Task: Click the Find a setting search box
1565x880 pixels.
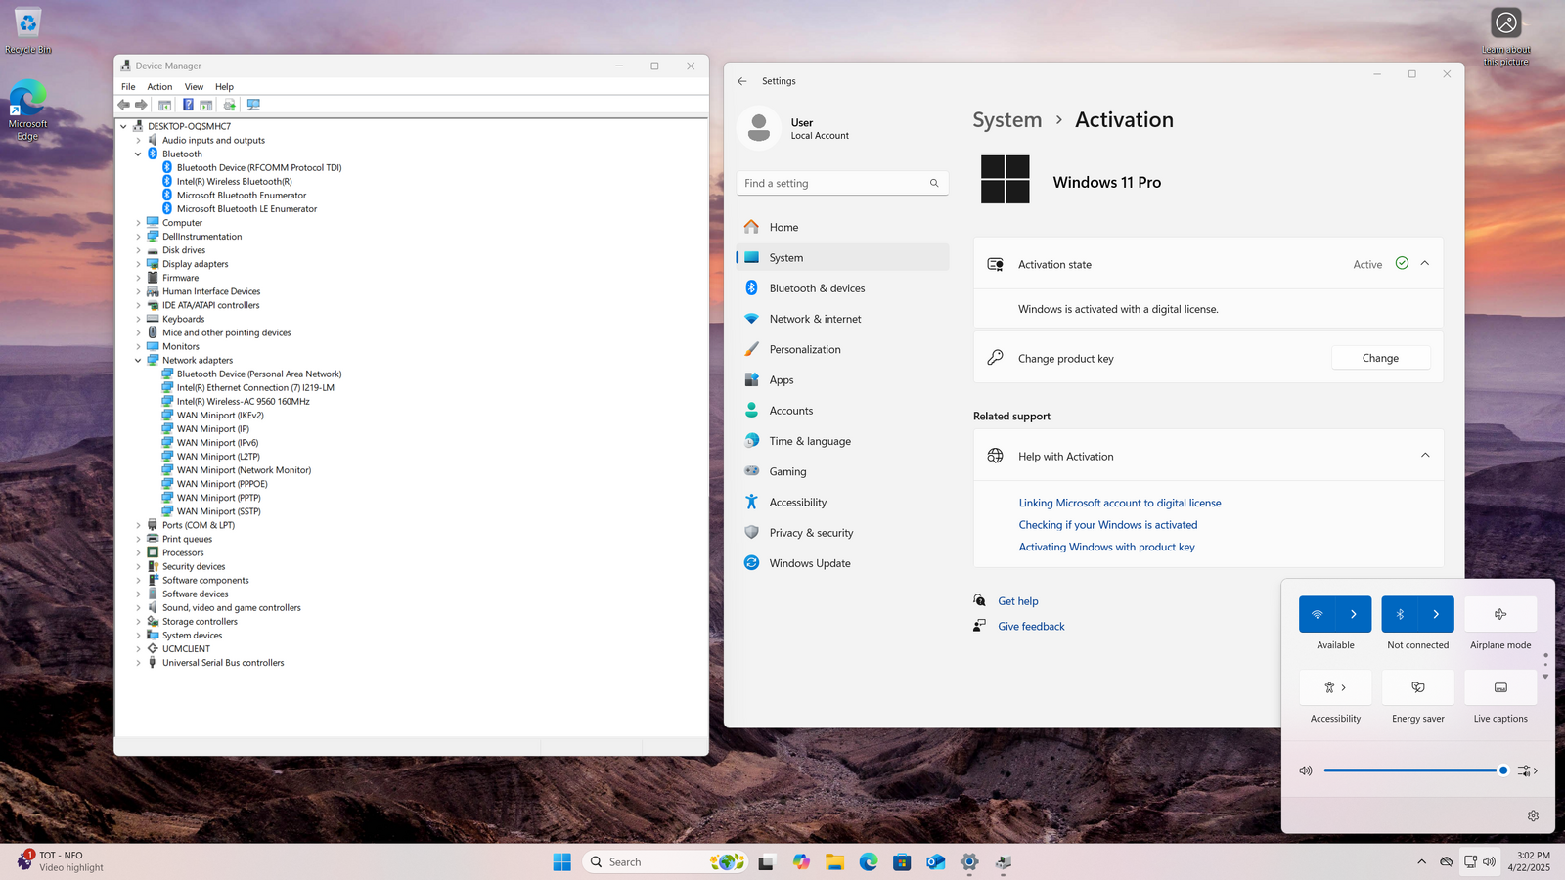Action: 842,183
